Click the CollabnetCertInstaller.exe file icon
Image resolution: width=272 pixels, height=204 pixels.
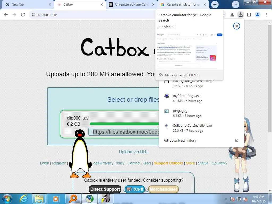(167, 126)
